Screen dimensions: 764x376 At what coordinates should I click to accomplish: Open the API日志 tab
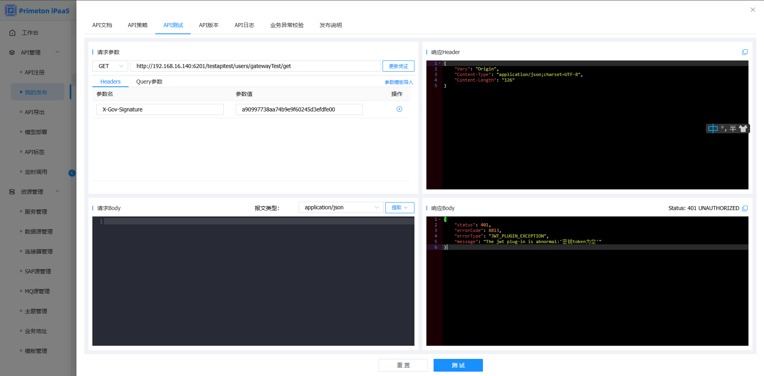tap(244, 25)
